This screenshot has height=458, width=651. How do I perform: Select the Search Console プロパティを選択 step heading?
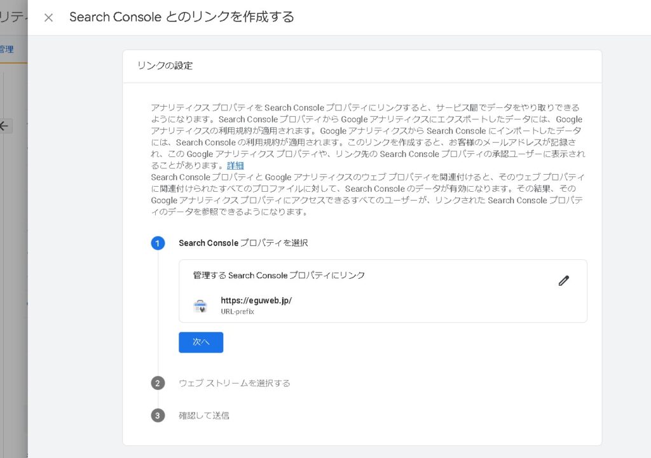pyautogui.click(x=243, y=243)
